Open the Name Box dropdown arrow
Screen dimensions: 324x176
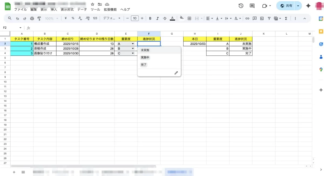coord(20,28)
